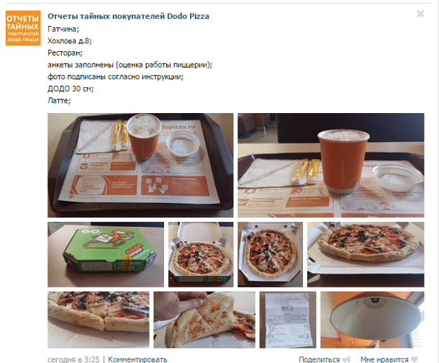The image size is (439, 363).
Task: Dismiss the post with the X icon
Action: point(420,14)
